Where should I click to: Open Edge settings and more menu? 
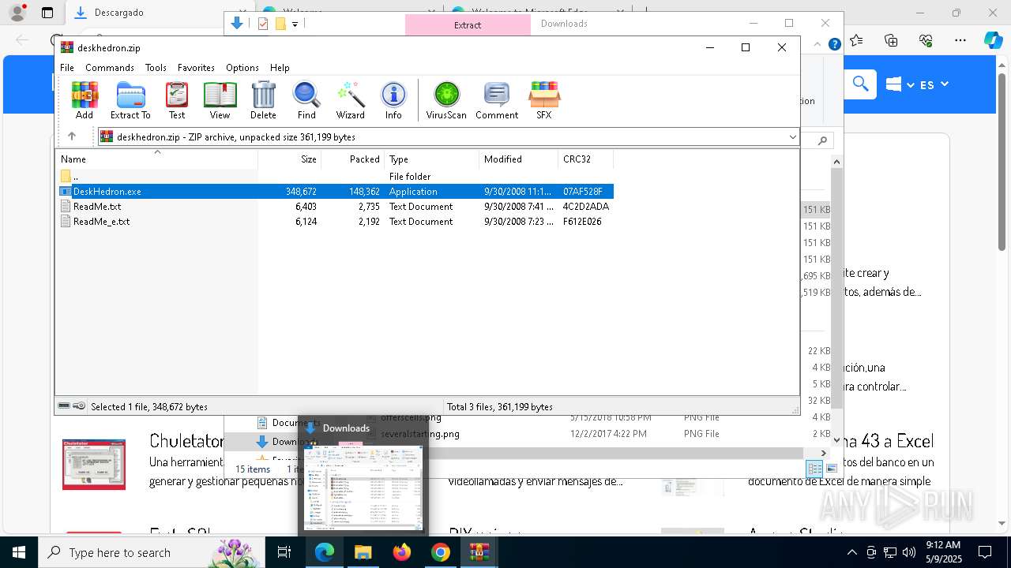(x=960, y=40)
